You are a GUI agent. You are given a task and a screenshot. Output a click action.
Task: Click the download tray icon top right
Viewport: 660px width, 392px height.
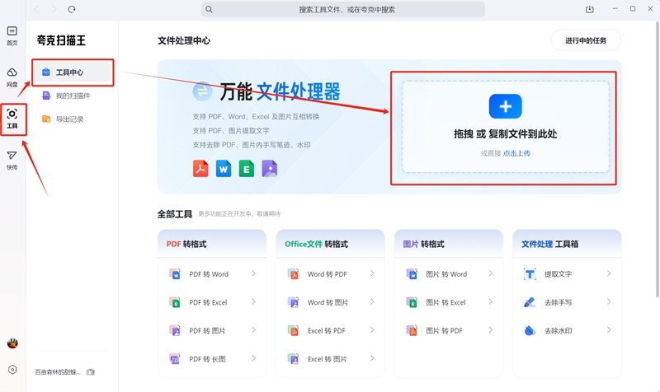click(x=590, y=9)
